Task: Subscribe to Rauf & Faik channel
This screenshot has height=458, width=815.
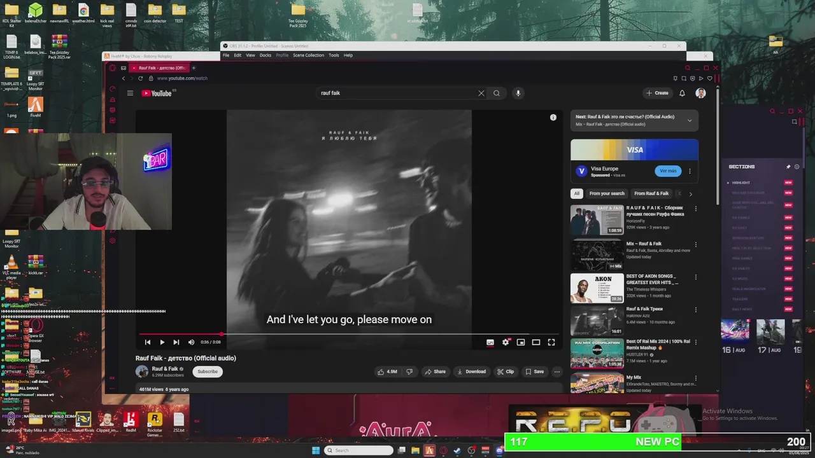Action: [x=208, y=371]
